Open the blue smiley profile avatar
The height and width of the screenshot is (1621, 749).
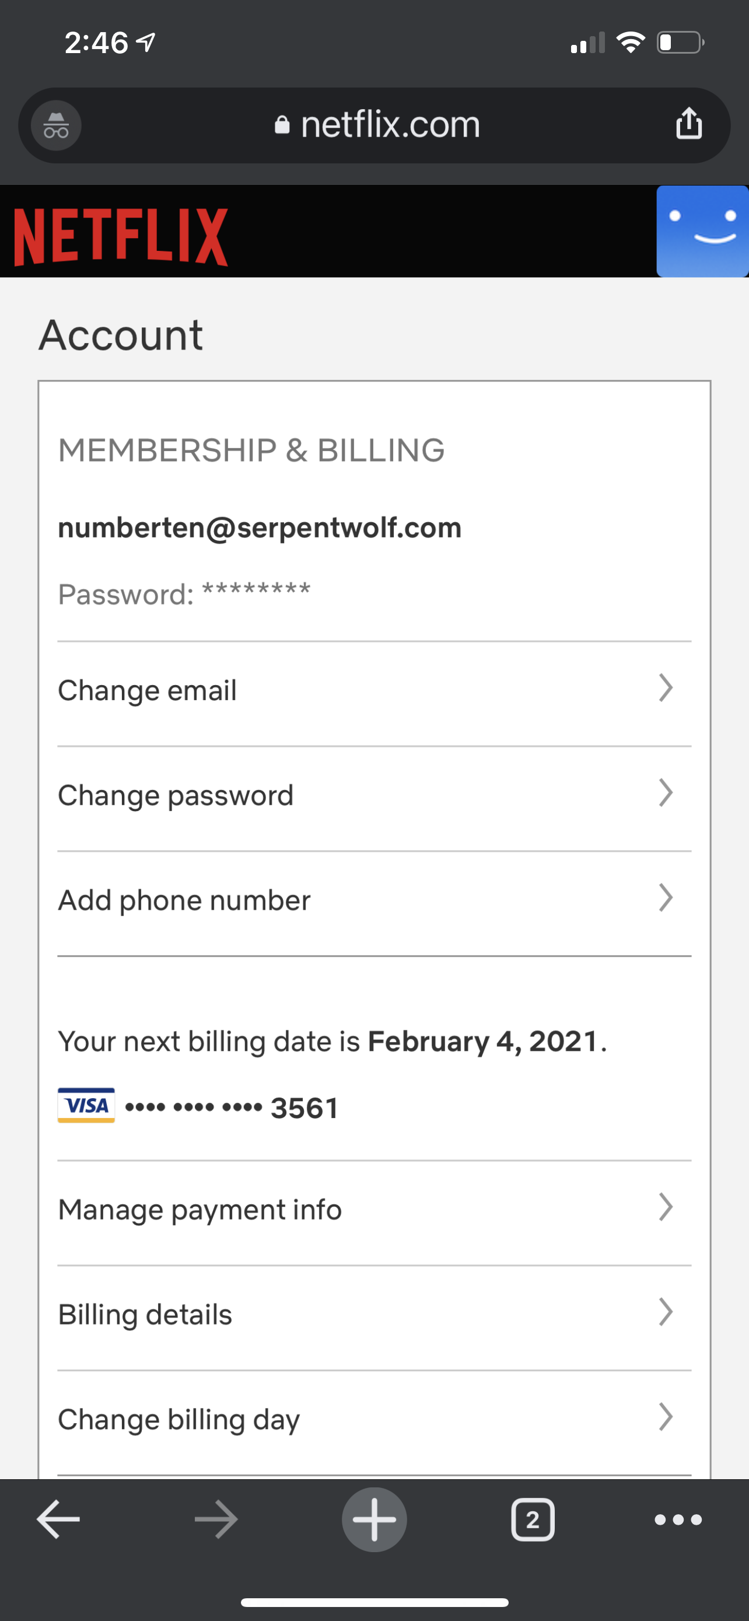pos(702,231)
